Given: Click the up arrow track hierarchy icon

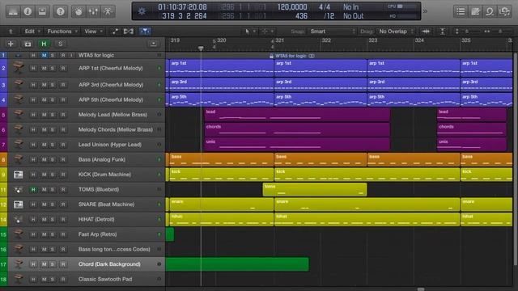Looking at the screenshot, I should (11, 32).
